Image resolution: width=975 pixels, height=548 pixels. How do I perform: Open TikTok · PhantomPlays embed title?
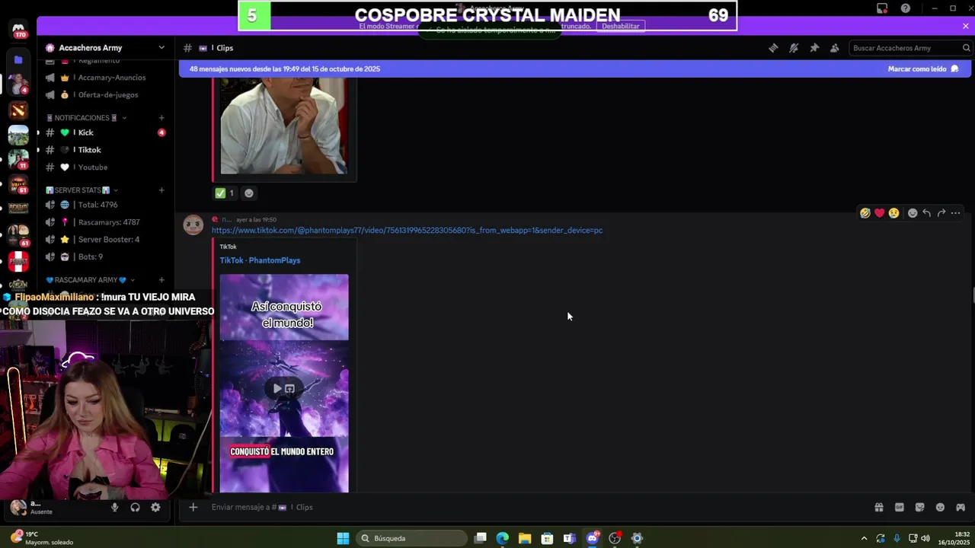(x=260, y=260)
